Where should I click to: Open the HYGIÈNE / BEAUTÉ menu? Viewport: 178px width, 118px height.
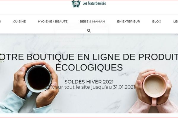(53, 22)
